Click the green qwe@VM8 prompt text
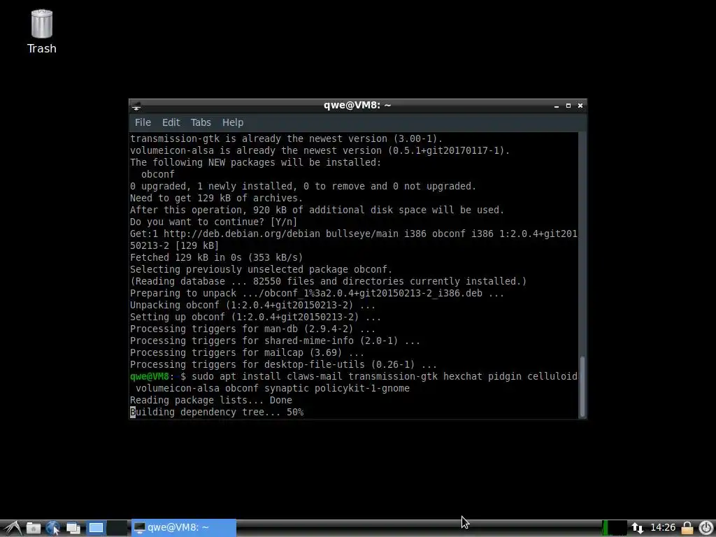Screen dimensions: 716x537 click(x=150, y=376)
